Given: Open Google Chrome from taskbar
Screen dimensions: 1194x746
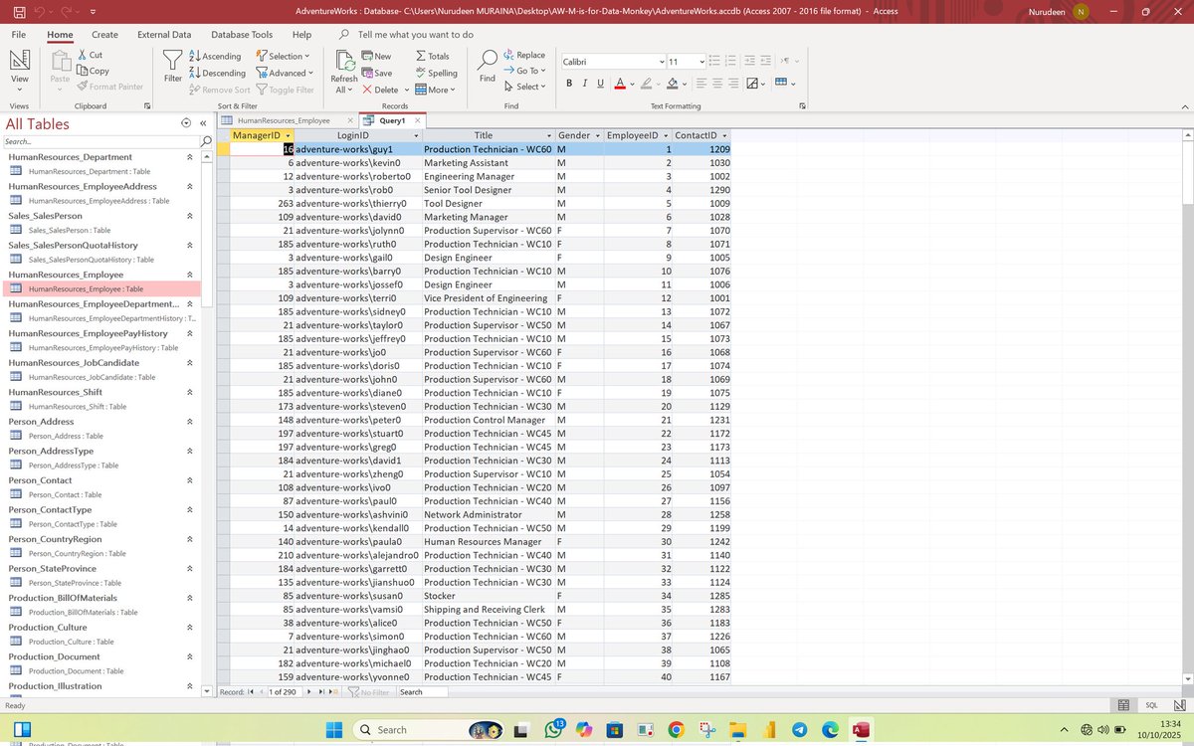Looking at the screenshot, I should tap(677, 730).
